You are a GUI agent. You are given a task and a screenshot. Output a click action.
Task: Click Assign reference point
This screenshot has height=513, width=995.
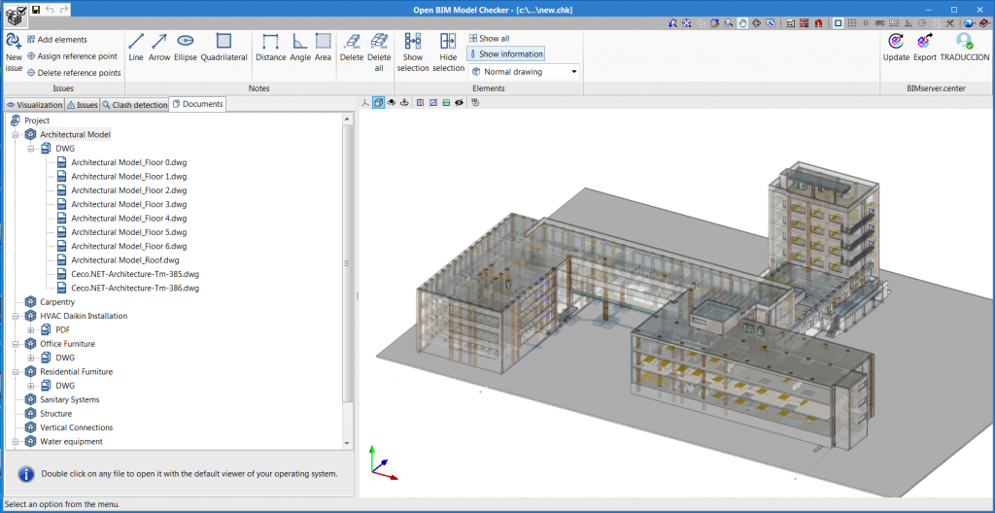tap(76, 56)
